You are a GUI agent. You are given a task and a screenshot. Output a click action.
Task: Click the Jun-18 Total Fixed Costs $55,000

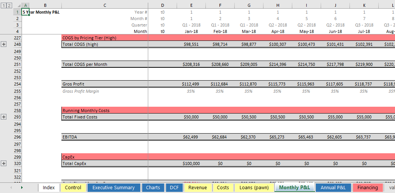coord(335,117)
